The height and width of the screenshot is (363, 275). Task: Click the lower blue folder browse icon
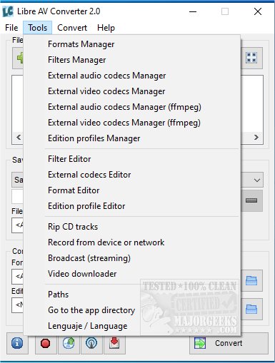tap(251, 309)
